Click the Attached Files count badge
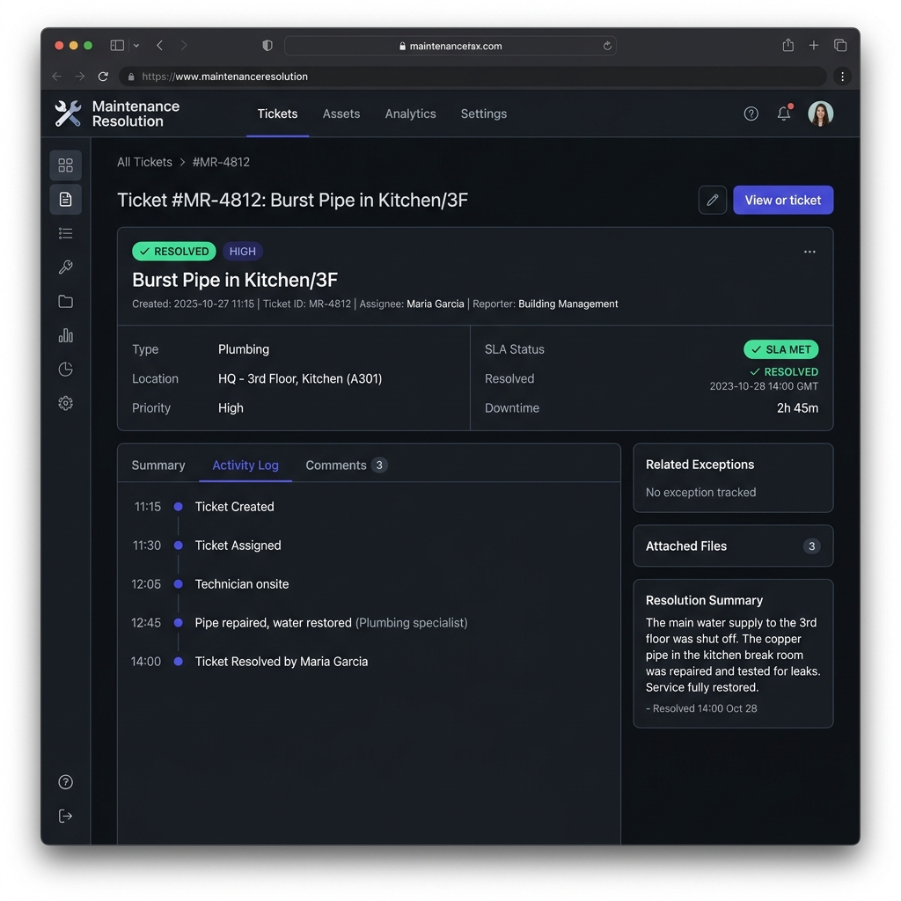901x901 pixels. (811, 546)
